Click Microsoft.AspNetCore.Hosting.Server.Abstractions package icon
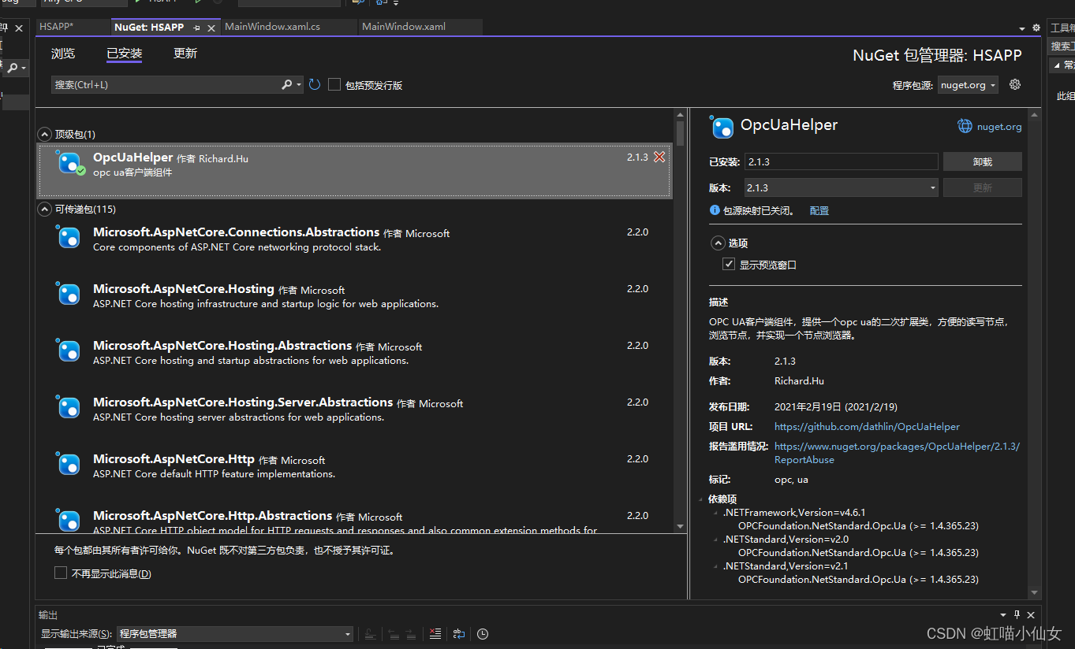The width and height of the screenshot is (1075, 649). click(x=69, y=407)
